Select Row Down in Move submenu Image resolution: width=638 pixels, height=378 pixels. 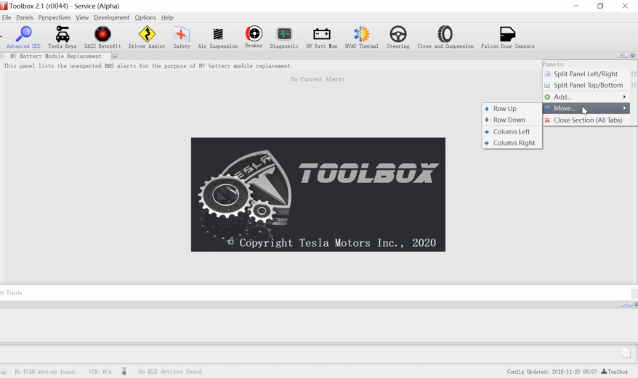512,120
